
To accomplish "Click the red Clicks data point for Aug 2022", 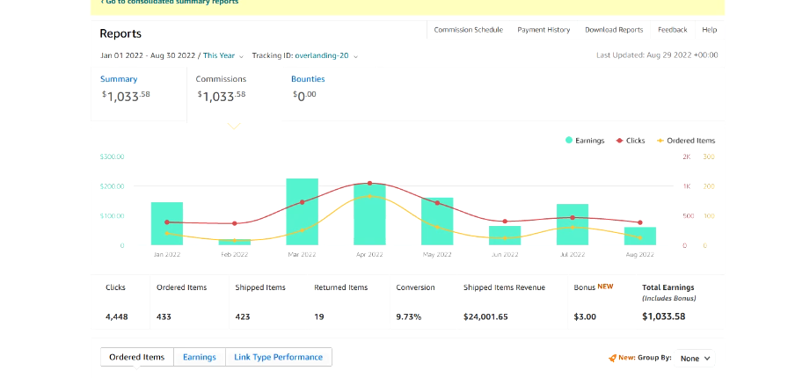I will tap(639, 222).
